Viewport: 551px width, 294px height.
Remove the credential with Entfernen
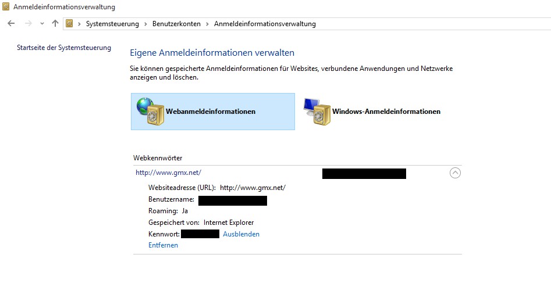tap(163, 245)
